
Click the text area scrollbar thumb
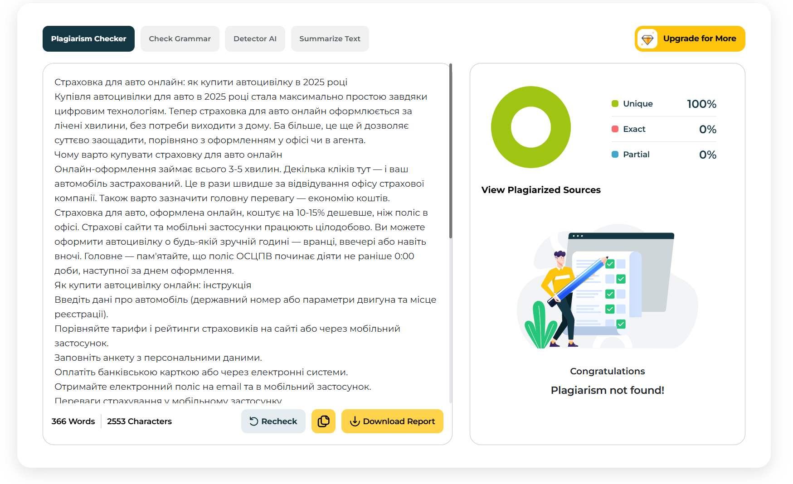(450, 151)
